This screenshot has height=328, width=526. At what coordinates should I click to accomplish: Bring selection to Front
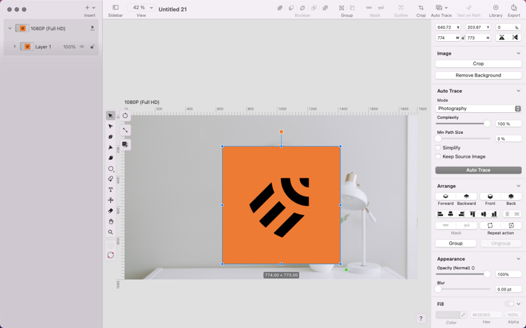tap(490, 197)
